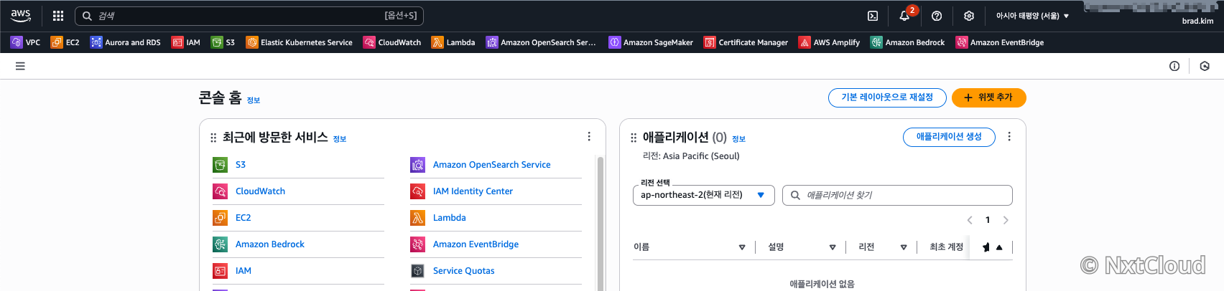
Task: Open Elastic Kubernetes Service favorite
Action: pos(299,42)
